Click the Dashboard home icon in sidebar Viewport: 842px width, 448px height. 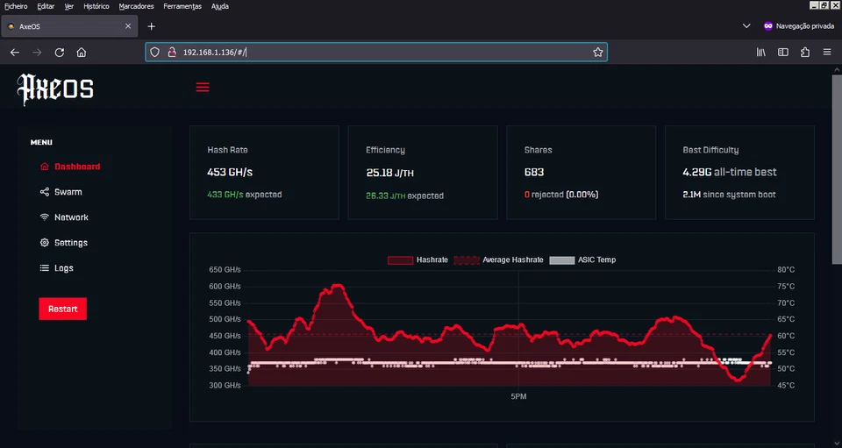(x=45, y=167)
